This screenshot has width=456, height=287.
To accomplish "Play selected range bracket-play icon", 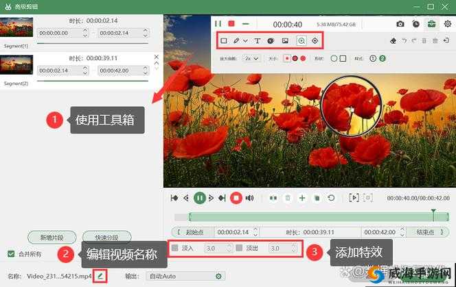I will [354, 198].
